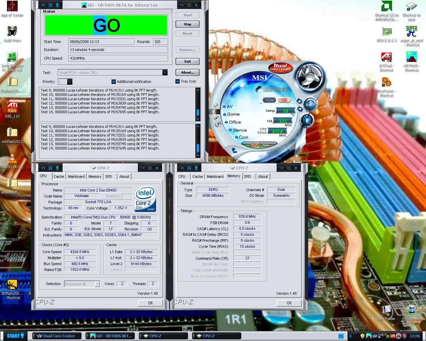Click the About... button in ORTHOS

pos(187,73)
